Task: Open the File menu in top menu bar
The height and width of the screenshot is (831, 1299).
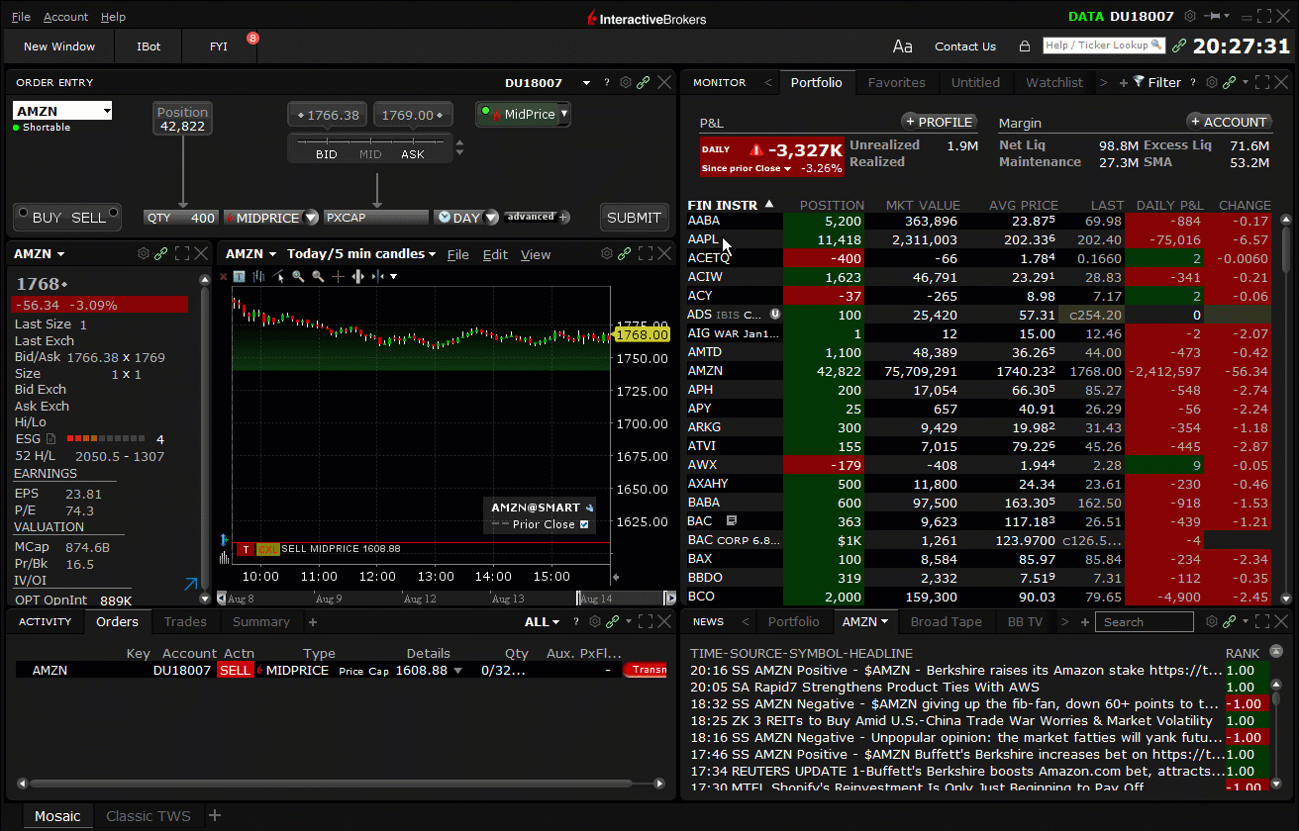Action: point(21,17)
